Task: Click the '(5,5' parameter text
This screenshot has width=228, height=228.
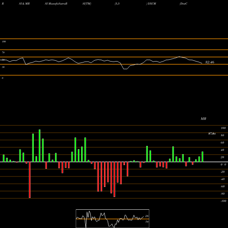Action: [x=117, y=4]
